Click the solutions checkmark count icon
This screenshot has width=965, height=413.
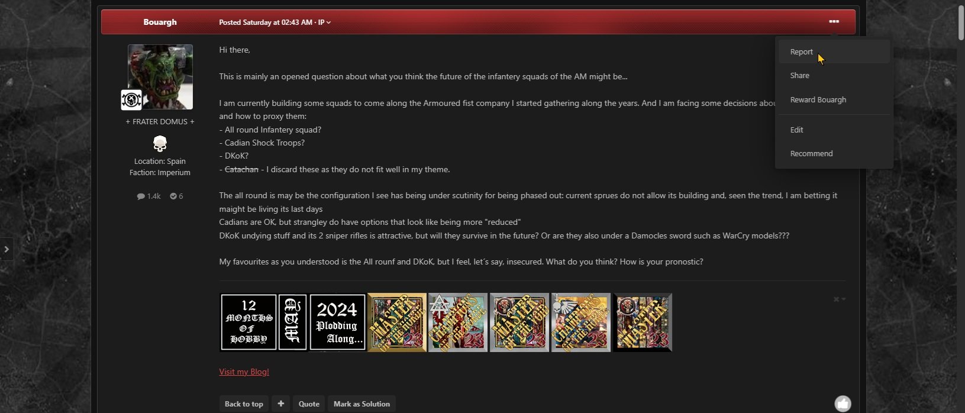click(173, 196)
